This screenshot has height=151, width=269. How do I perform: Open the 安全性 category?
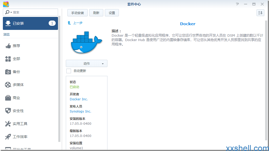tap(30, 111)
